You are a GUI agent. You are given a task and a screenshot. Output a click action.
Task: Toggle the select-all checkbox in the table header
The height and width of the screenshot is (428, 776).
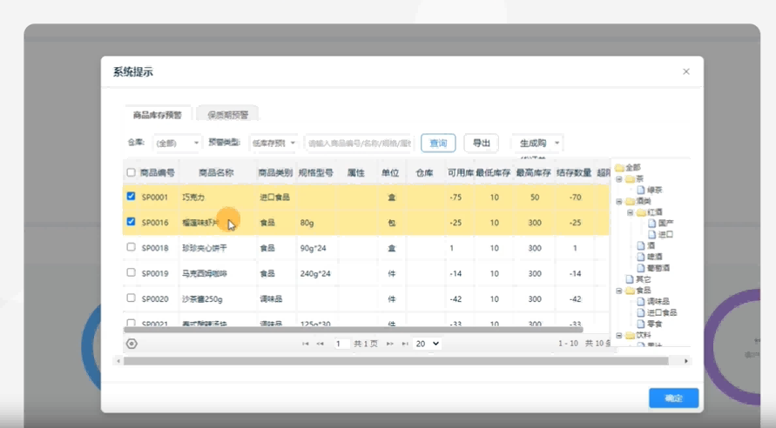[x=131, y=172]
